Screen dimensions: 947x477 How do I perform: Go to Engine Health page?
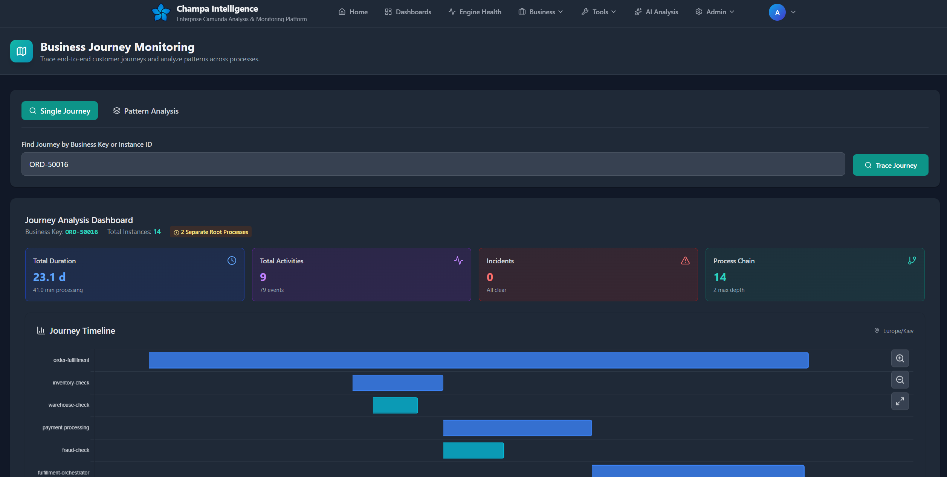pos(475,12)
